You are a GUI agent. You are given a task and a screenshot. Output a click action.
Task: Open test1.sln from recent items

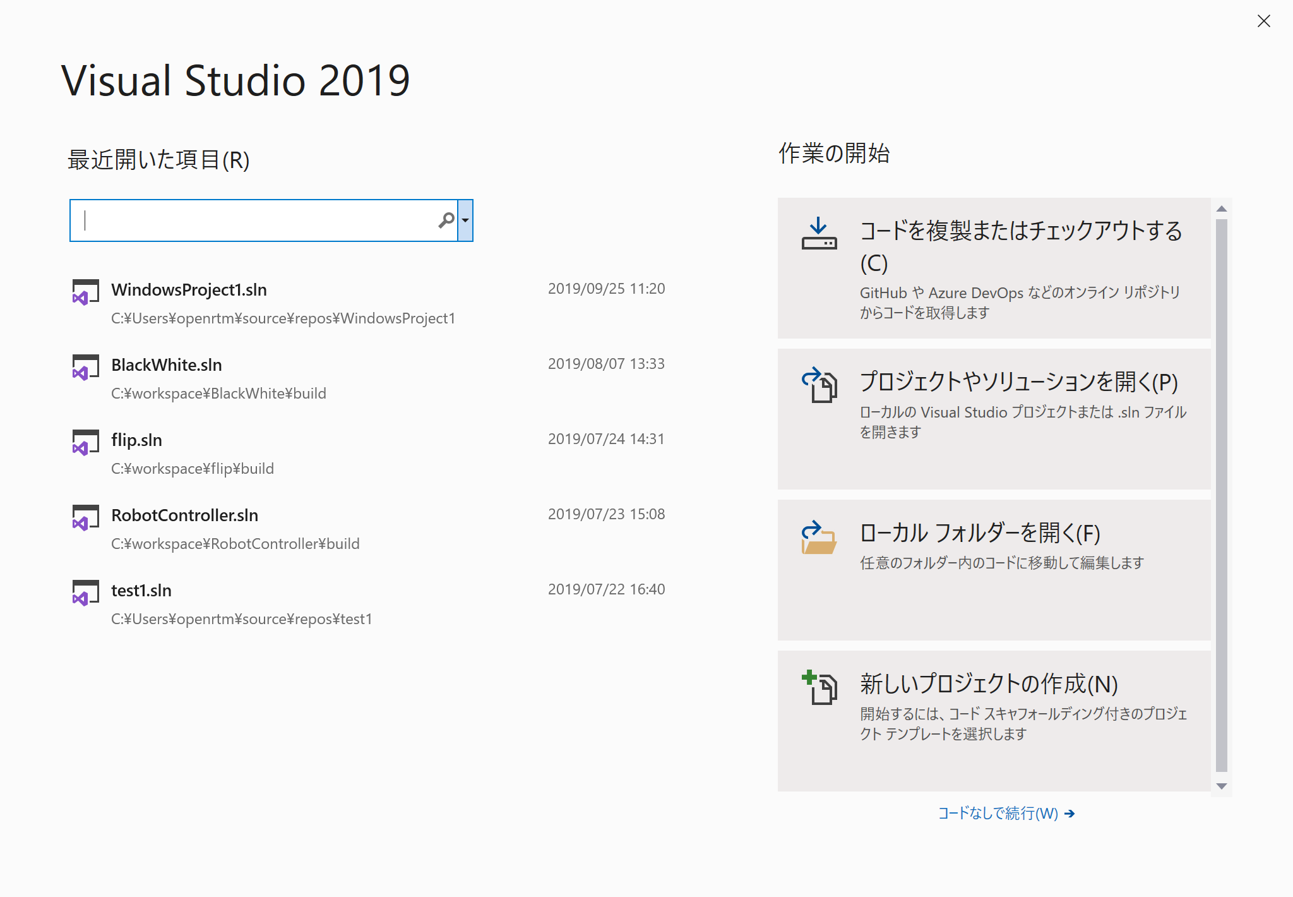click(369, 605)
